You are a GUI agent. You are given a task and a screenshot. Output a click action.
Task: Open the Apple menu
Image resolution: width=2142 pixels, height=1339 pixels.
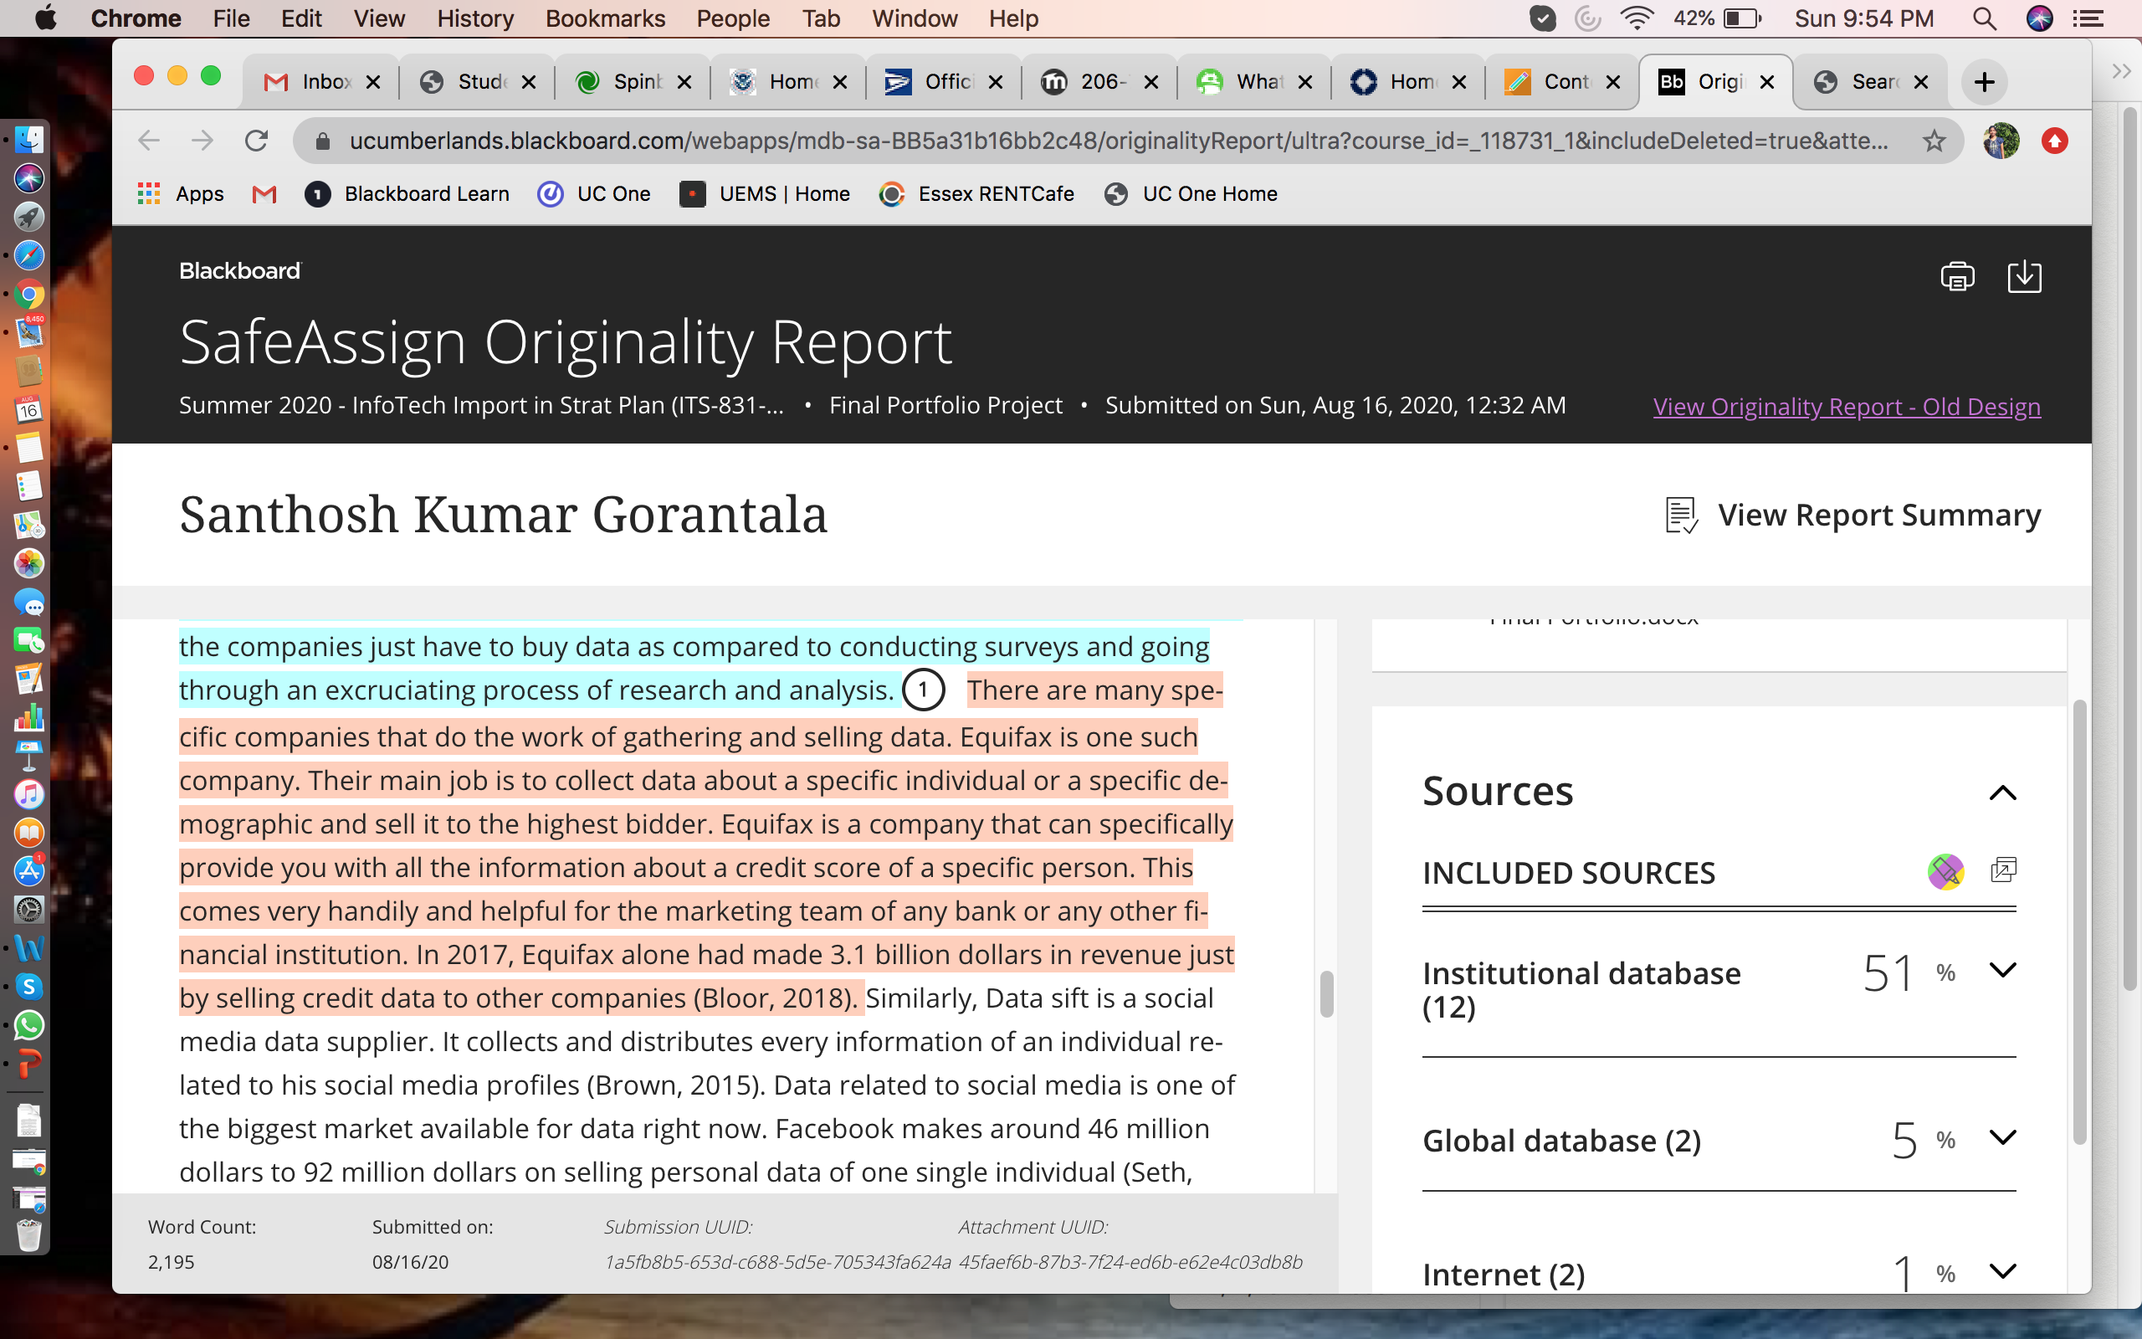[44, 18]
